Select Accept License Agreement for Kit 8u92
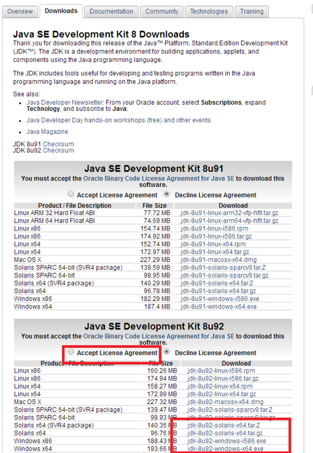 pyautogui.click(x=71, y=351)
